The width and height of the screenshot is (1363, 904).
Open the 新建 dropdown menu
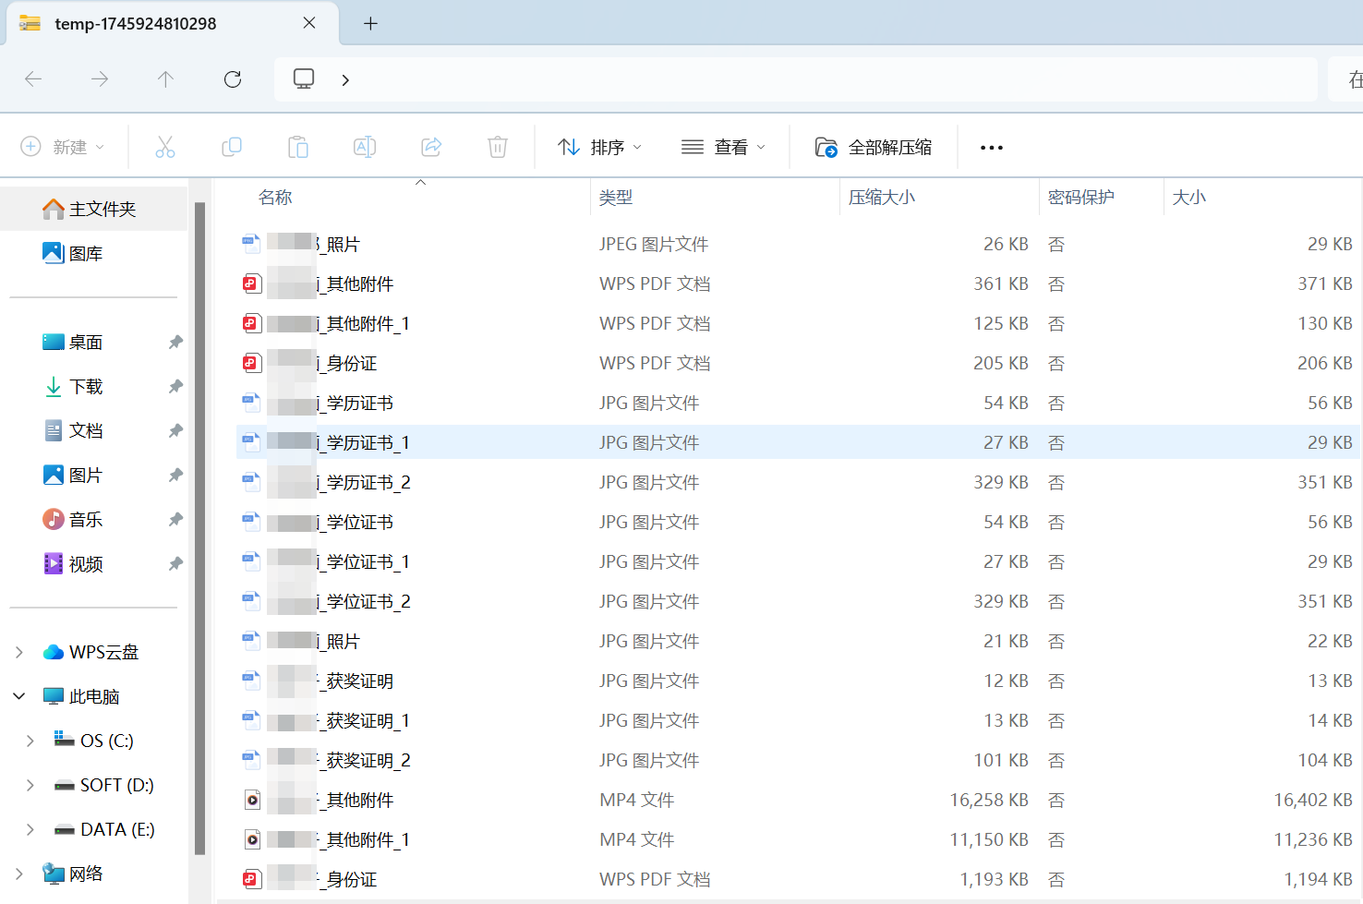pyautogui.click(x=63, y=147)
